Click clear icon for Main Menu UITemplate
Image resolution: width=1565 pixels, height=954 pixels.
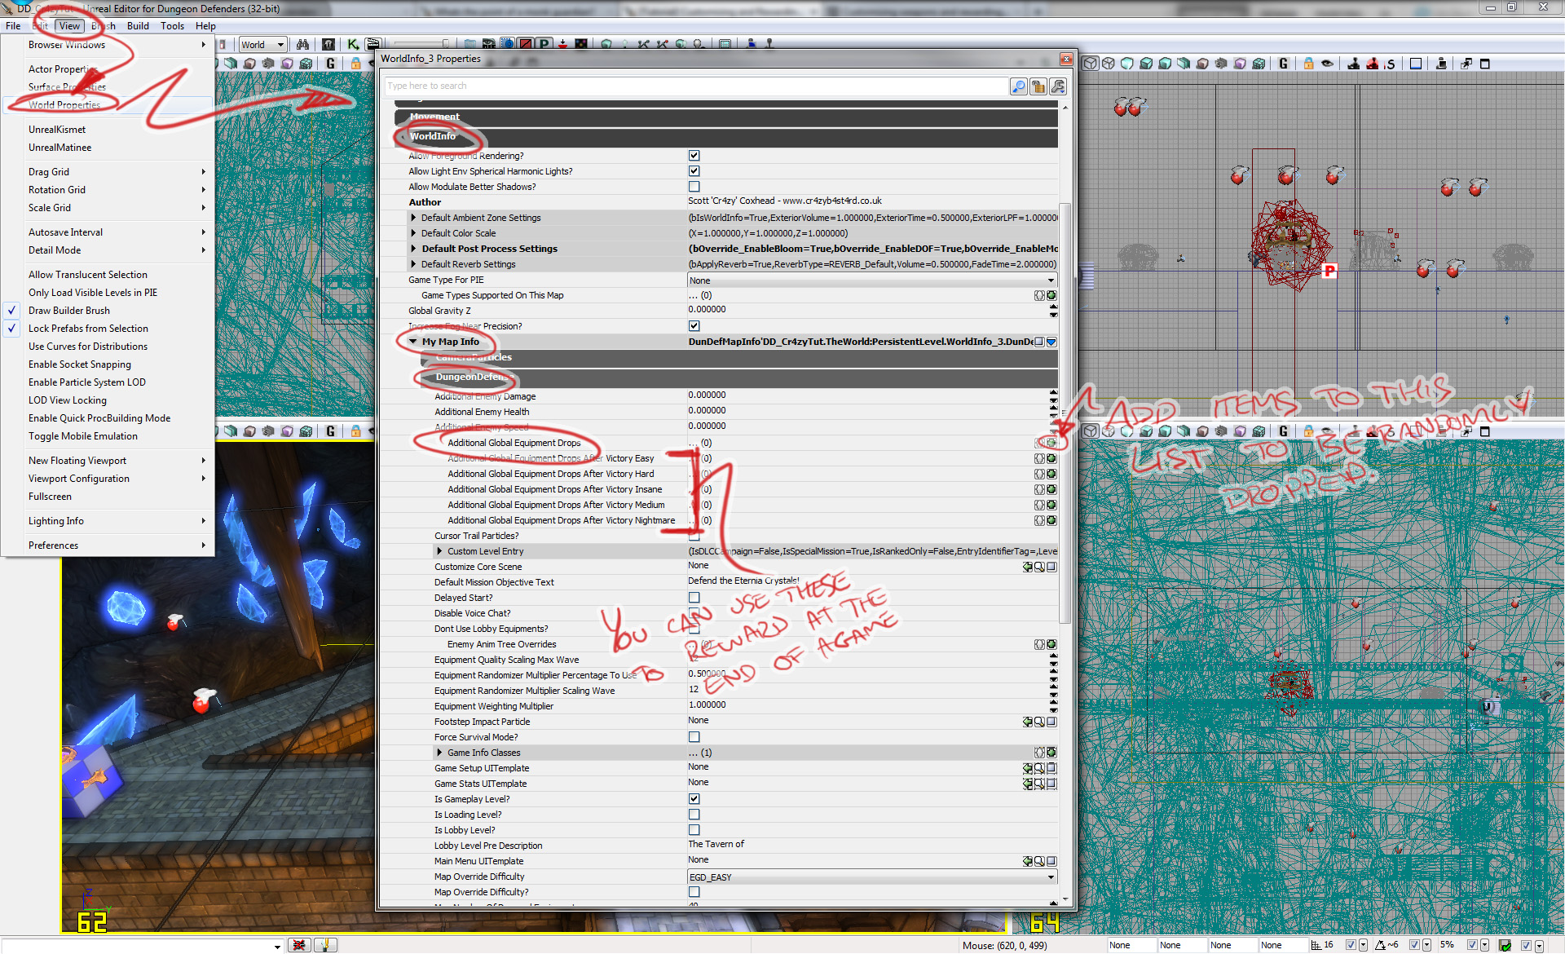pyautogui.click(x=1051, y=861)
